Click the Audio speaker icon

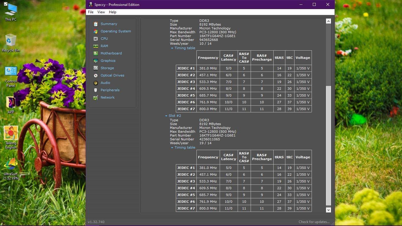(95, 83)
